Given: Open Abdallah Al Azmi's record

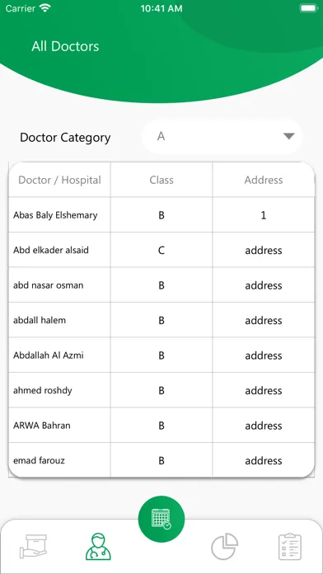Looking at the screenshot, I should pos(161,355).
